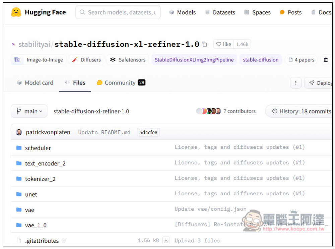
Task: Open the three-dot more options menu
Action: click(296, 83)
